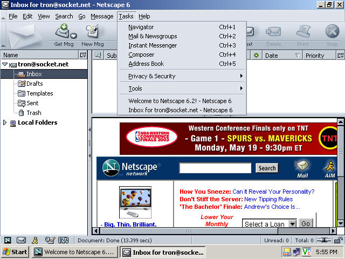Screen dimensions: 345x259
Task: Sort by the Date column header
Action: 282,56
